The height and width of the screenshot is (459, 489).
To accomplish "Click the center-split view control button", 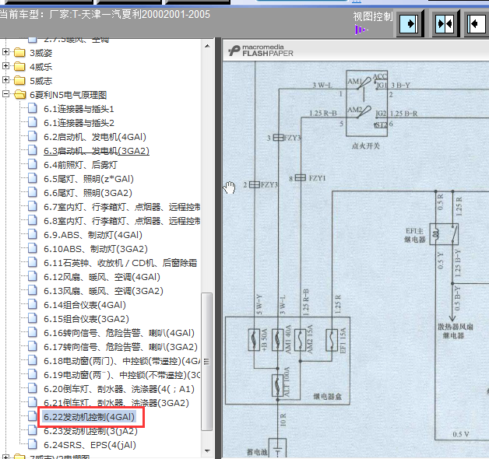I will (445, 23).
